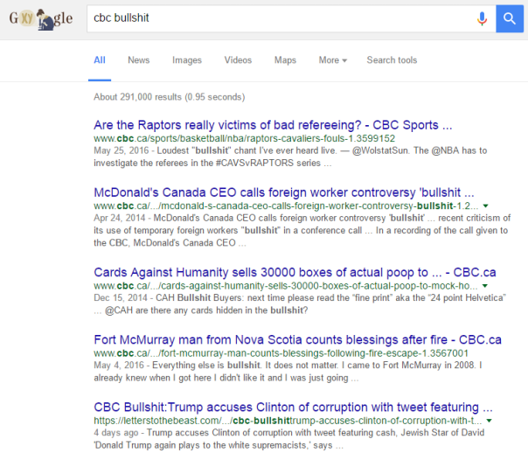
Task: Click the 'Dec 15, 2014 - CAH' snippet
Action: coord(300,304)
